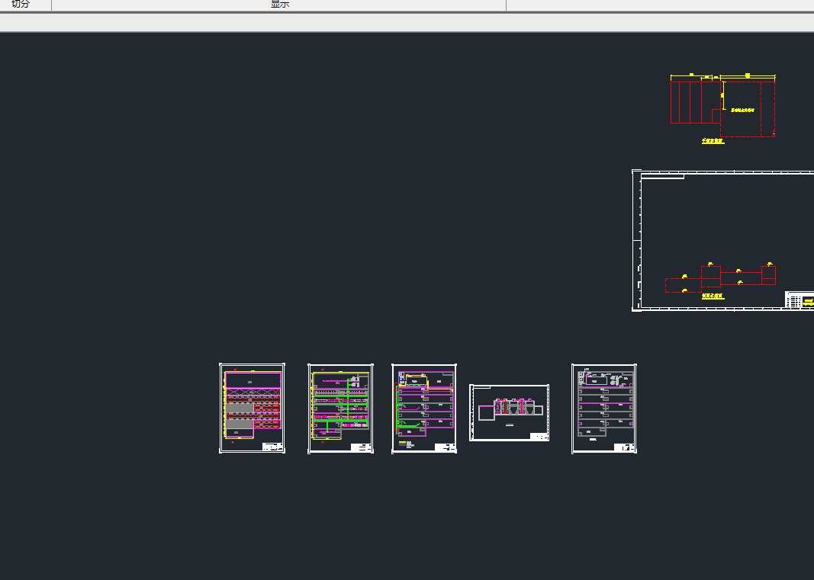
Task: Click yellow underlined caption under red section drawing
Action: (713, 296)
